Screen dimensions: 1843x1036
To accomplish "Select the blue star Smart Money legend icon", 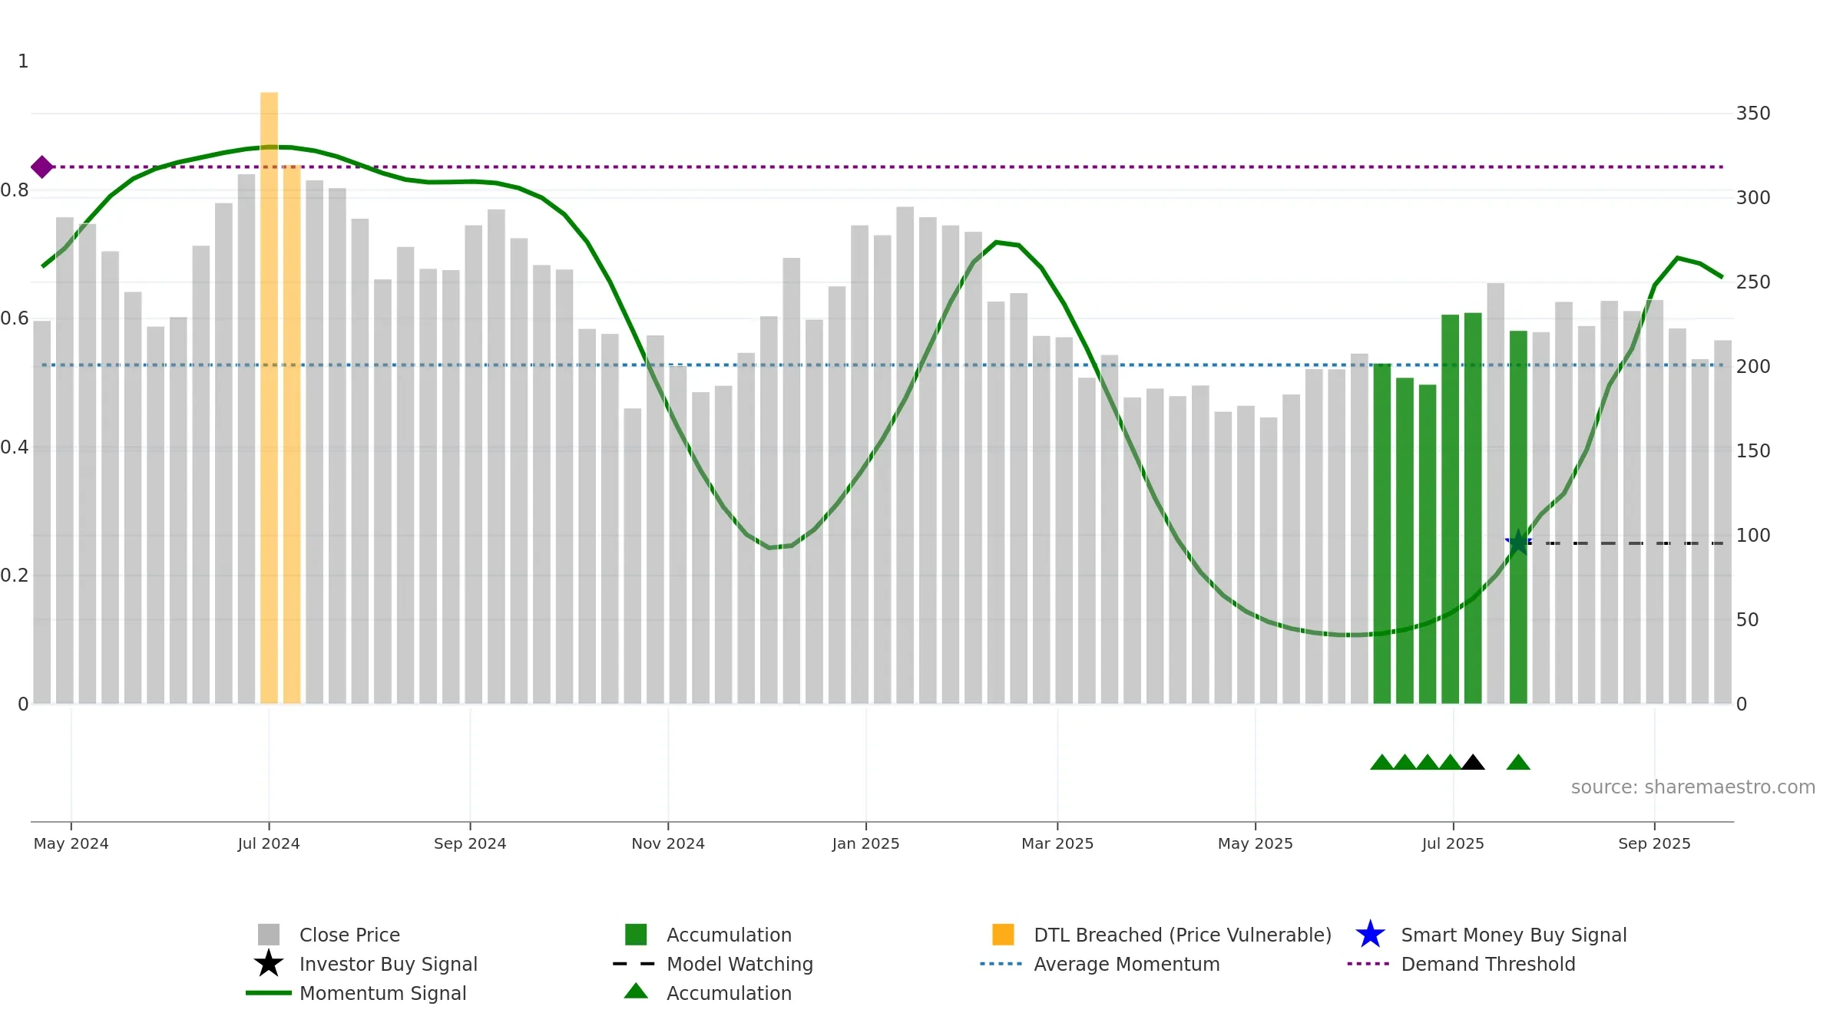I will [1370, 935].
